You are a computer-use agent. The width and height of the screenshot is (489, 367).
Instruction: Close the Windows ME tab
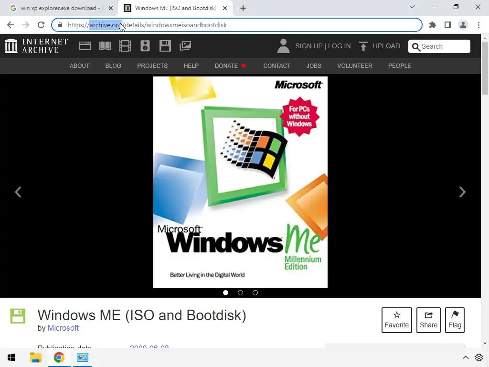(x=225, y=8)
